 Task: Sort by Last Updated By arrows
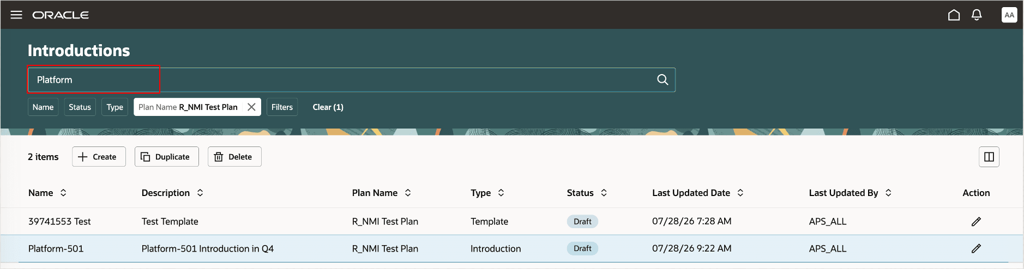[888, 193]
